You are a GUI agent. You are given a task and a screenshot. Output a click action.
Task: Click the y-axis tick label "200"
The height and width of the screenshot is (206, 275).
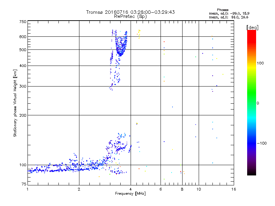23,115
